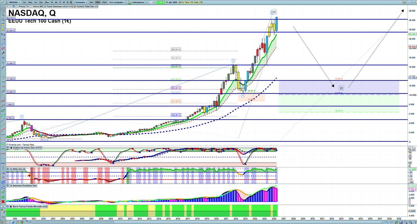The width and height of the screenshot is (417, 224).
Task: Click the blue X remove icon on price bar
Action: pyautogui.click(x=14, y=7)
